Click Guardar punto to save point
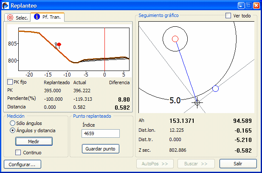This screenshot has height=173, width=262. pyautogui.click(x=100, y=149)
